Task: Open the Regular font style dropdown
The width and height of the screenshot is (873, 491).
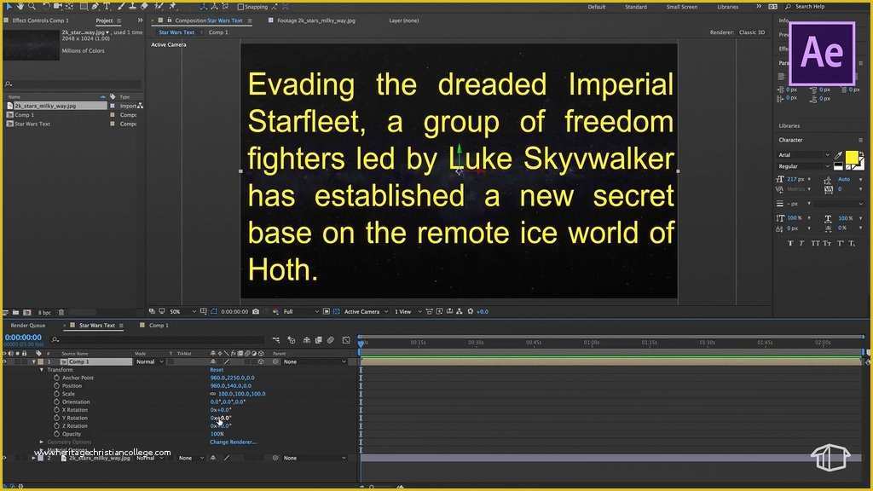Action: click(804, 166)
